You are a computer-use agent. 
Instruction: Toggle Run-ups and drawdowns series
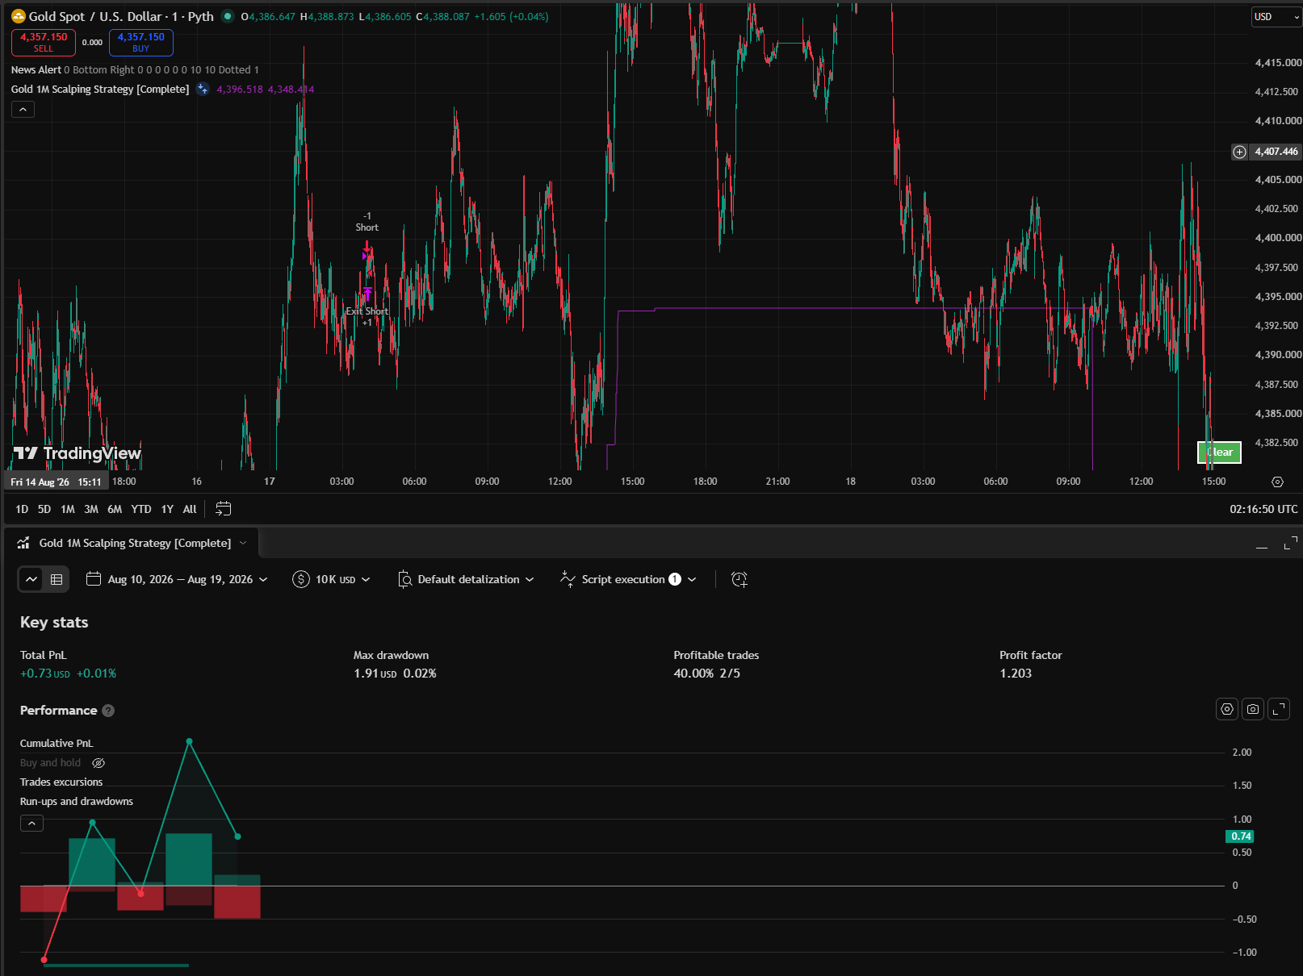(77, 802)
